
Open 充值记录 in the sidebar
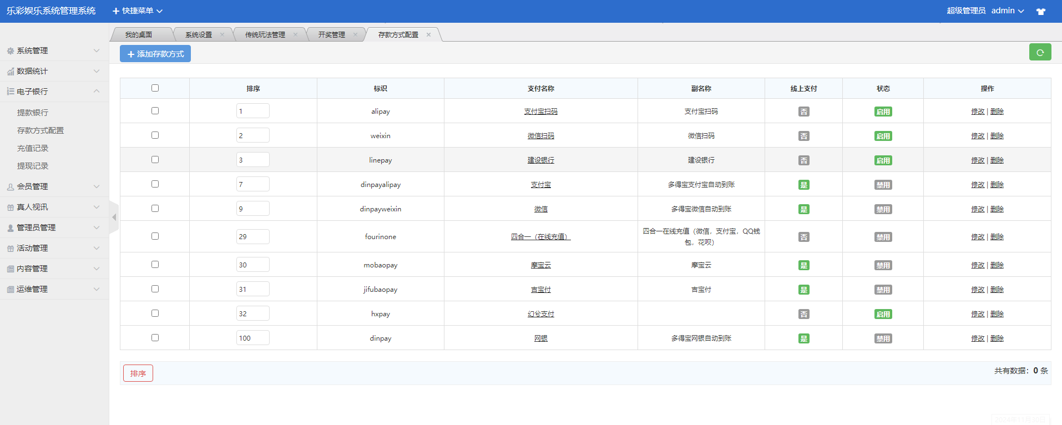point(33,148)
